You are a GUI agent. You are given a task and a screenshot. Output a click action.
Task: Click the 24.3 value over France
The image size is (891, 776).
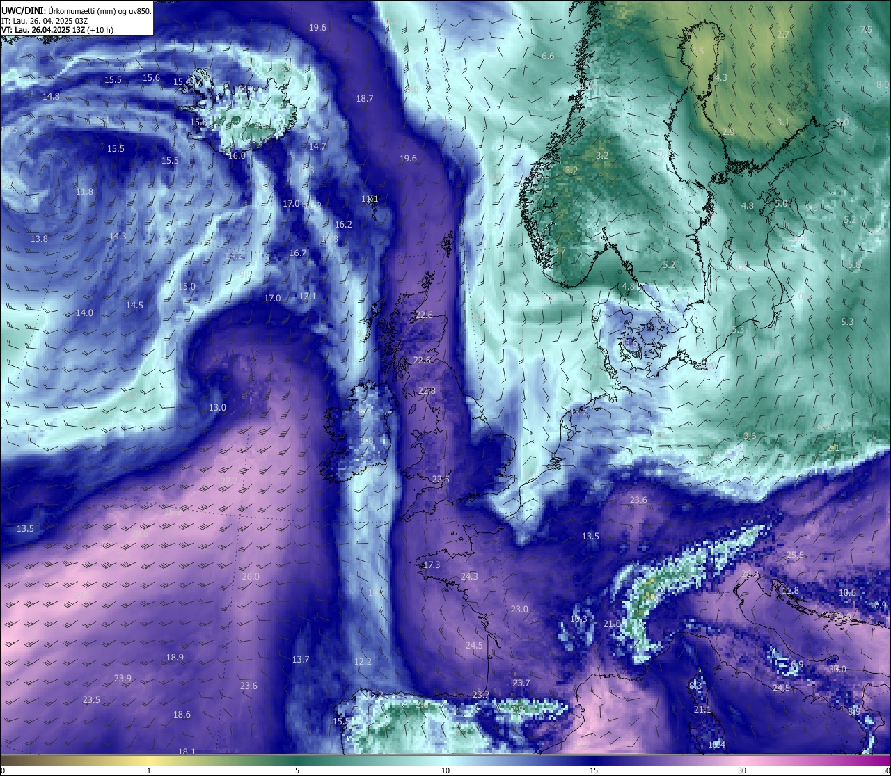click(469, 577)
